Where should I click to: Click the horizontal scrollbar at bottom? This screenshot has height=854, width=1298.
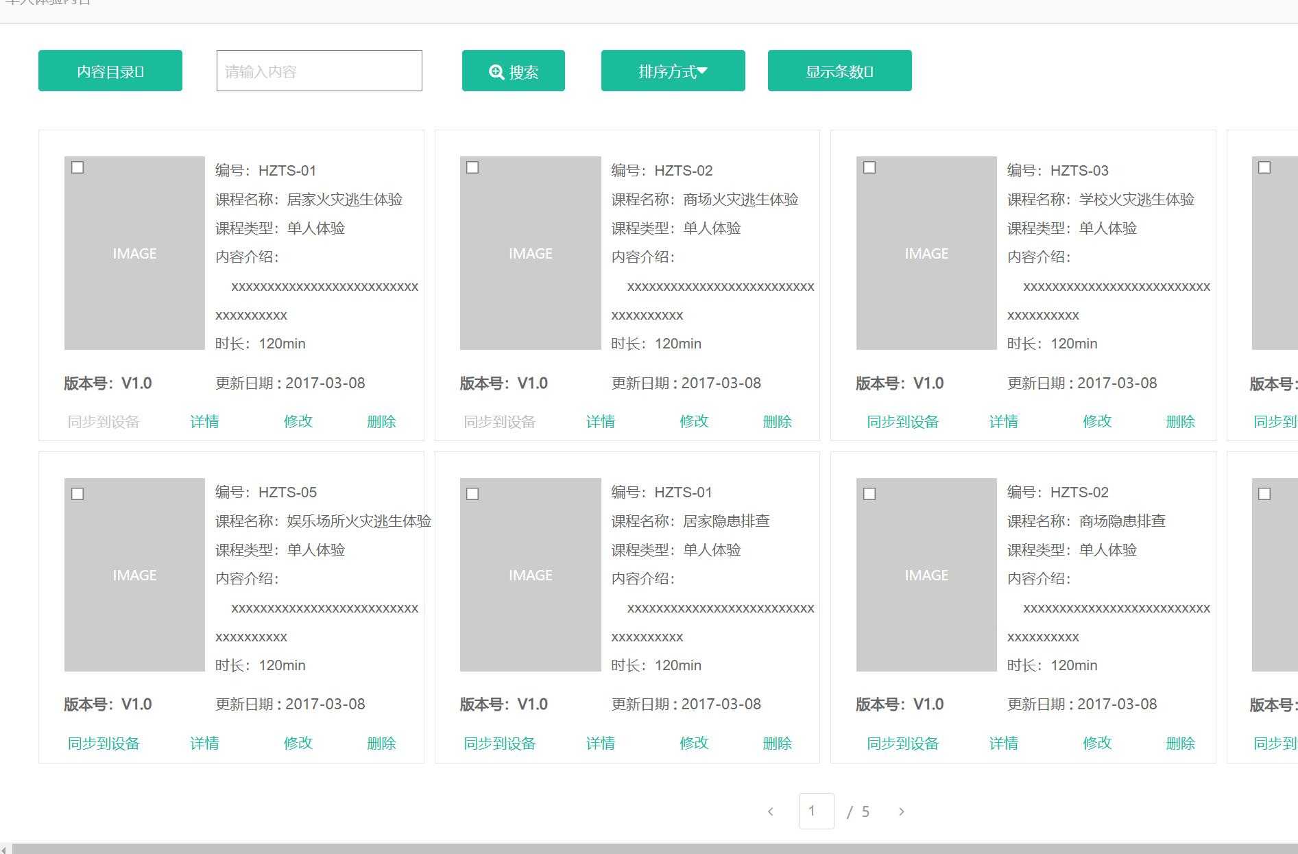click(x=655, y=849)
